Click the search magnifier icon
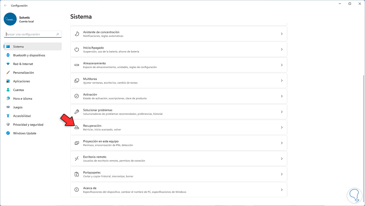365x206 pixels. pos(58,34)
